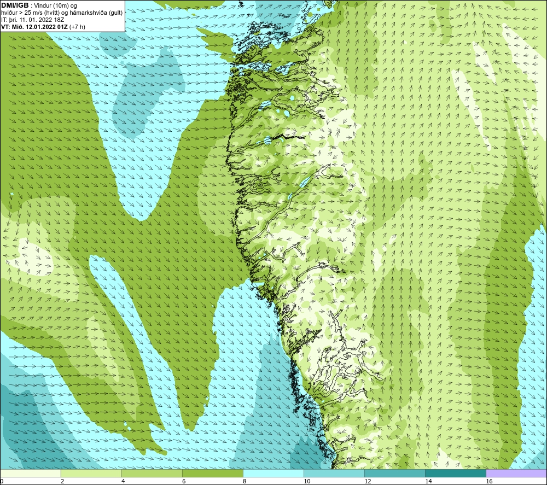Select the palest 0–2 m/s legend swatch
This screenshot has height=485, width=547.
(x=30, y=473)
